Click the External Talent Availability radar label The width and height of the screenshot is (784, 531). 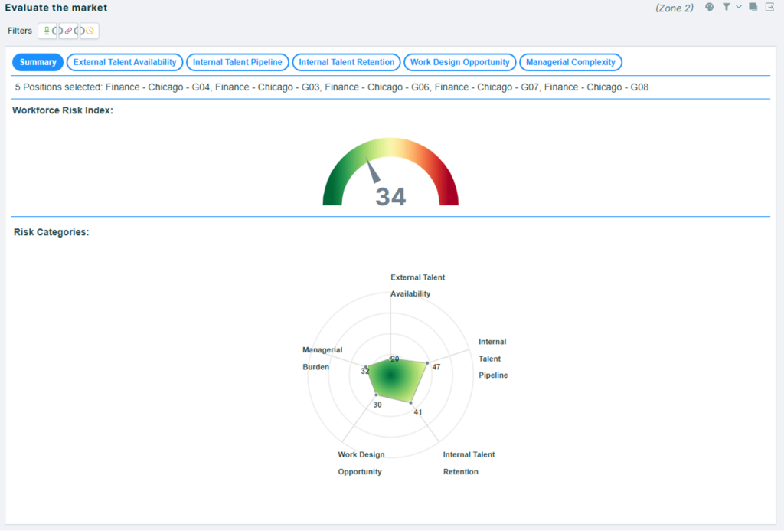417,285
